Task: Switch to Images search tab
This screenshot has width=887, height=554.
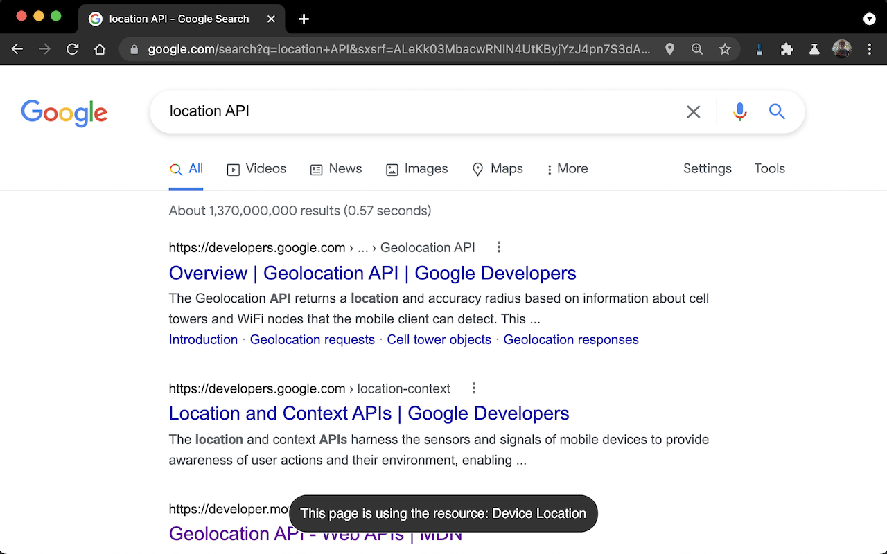Action: point(416,169)
